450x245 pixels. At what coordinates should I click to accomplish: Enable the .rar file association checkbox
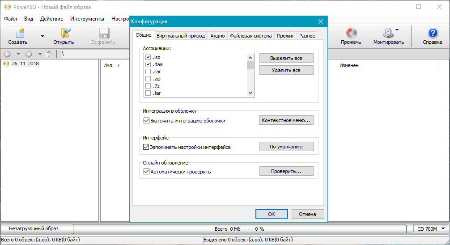148,72
